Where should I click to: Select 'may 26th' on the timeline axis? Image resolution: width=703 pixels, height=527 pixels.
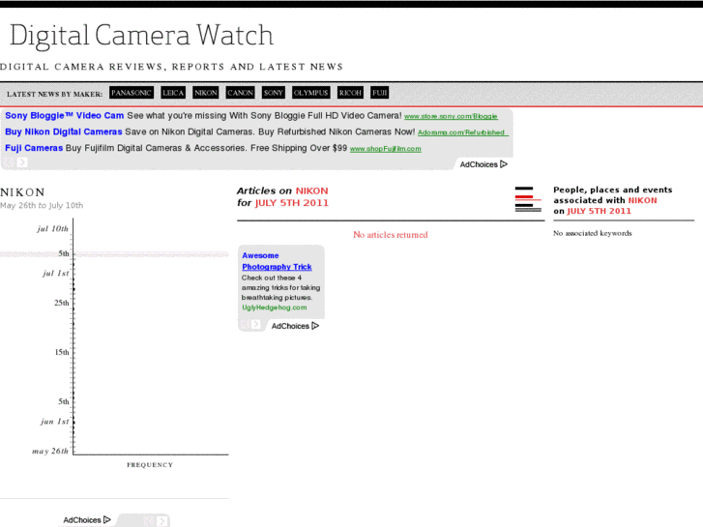50,452
